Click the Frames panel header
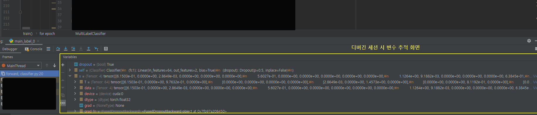 pyautogui.click(x=8, y=57)
